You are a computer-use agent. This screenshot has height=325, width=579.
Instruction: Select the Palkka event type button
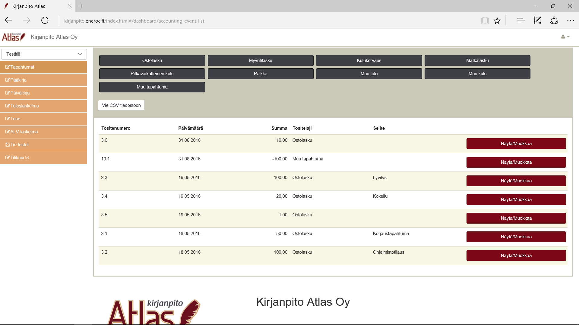click(261, 73)
